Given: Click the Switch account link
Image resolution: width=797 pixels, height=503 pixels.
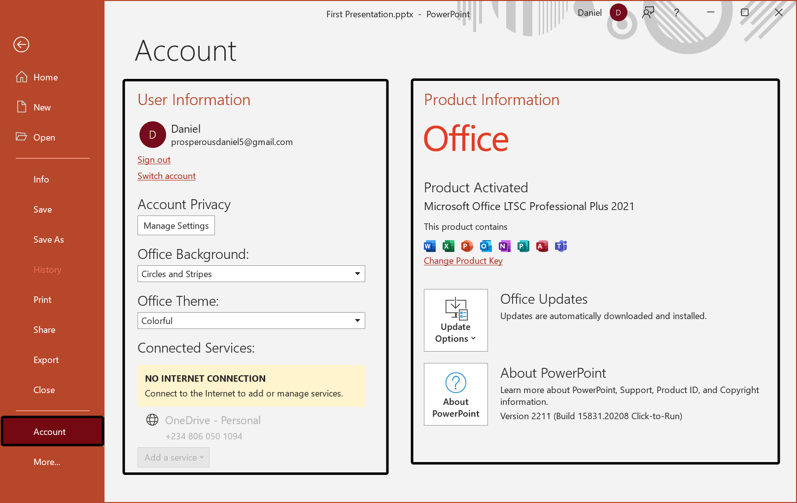Looking at the screenshot, I should (x=167, y=176).
